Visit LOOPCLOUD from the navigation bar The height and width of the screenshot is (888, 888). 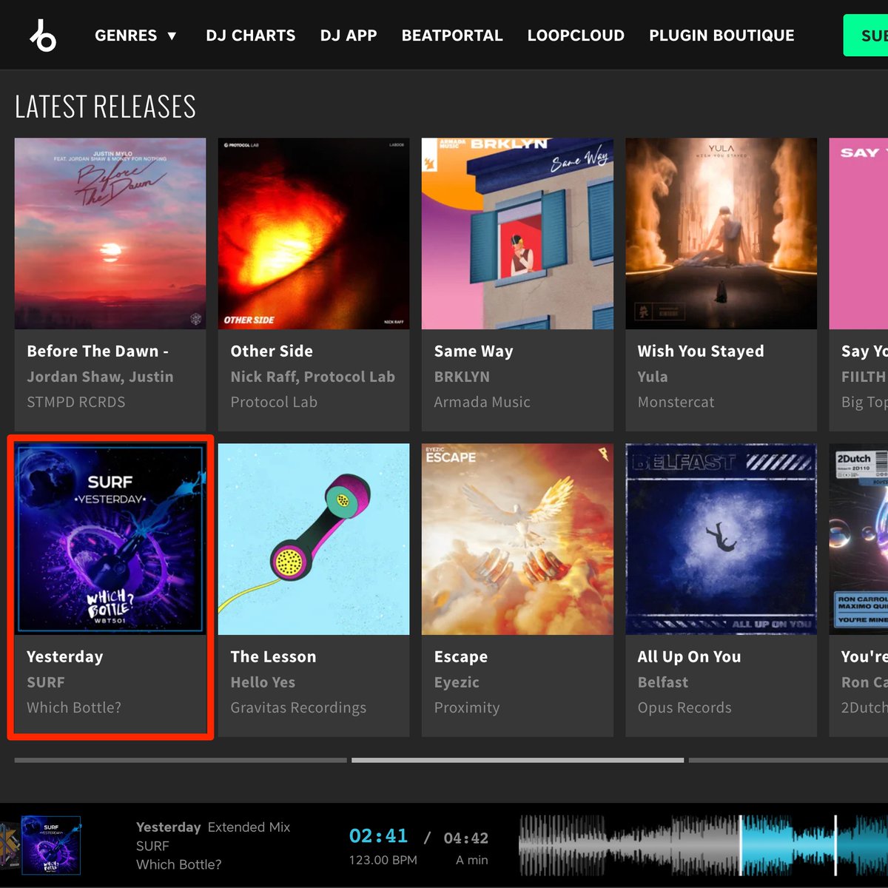(x=576, y=35)
